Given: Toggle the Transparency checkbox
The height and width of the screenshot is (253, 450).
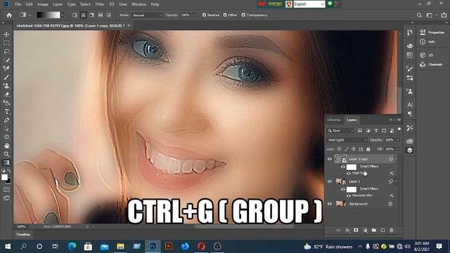Looking at the screenshot, I should [x=243, y=15].
